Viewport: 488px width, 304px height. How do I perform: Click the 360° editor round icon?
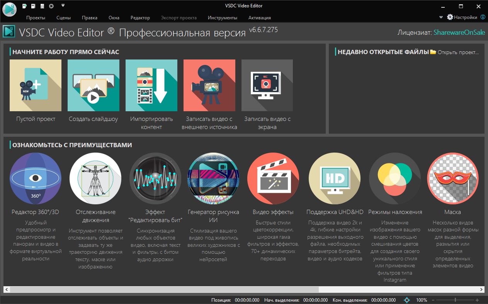[x=36, y=178]
